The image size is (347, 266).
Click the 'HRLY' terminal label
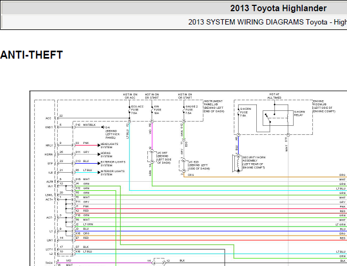coord(49,146)
